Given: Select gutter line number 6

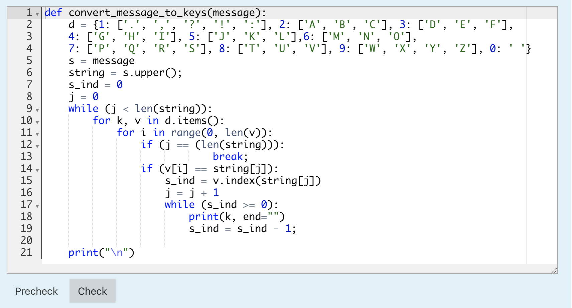Looking at the screenshot, I should pyautogui.click(x=29, y=72).
